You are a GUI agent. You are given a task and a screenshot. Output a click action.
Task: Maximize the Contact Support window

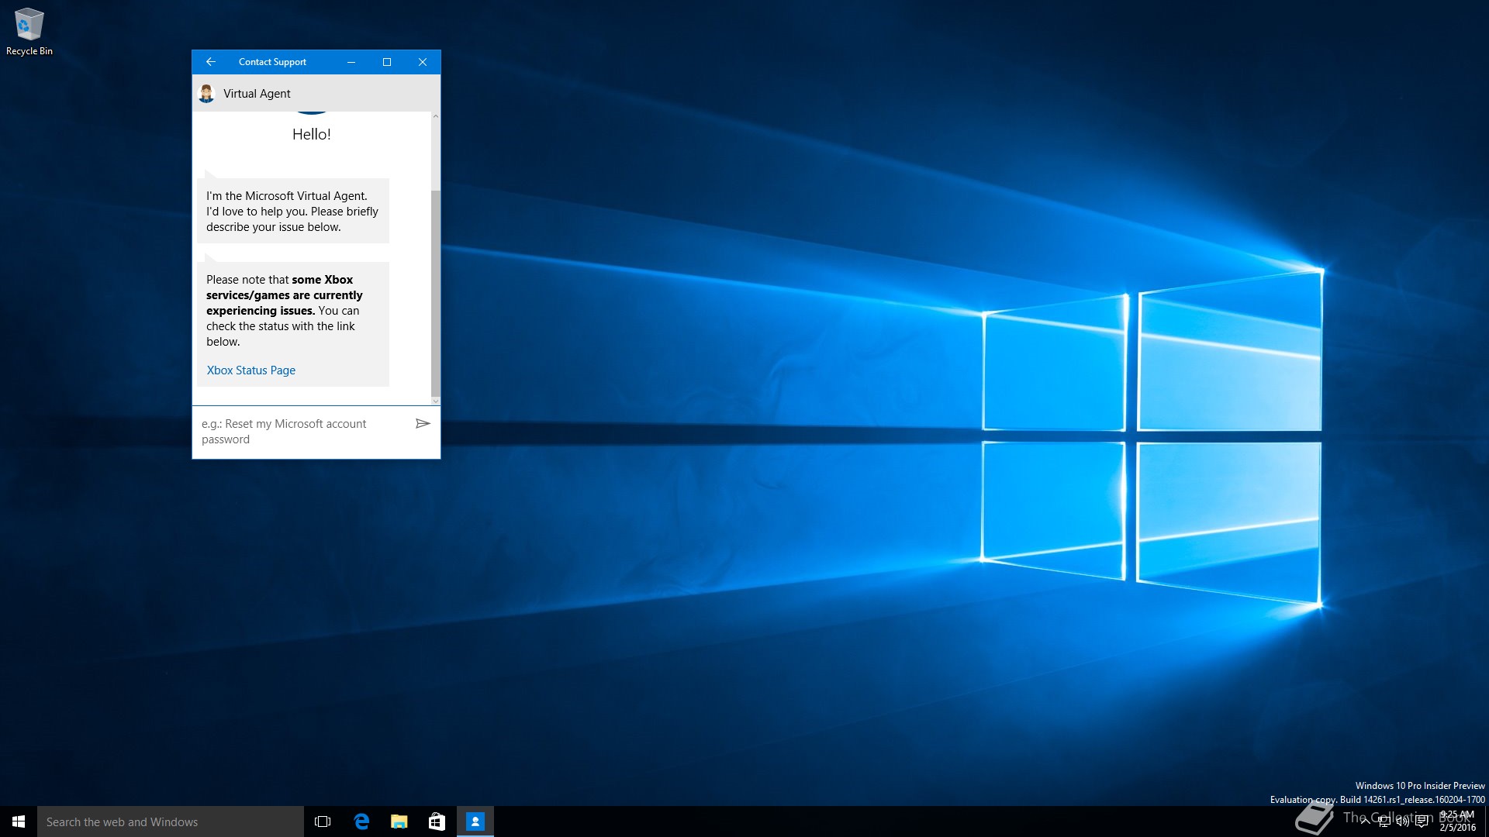[387, 62]
